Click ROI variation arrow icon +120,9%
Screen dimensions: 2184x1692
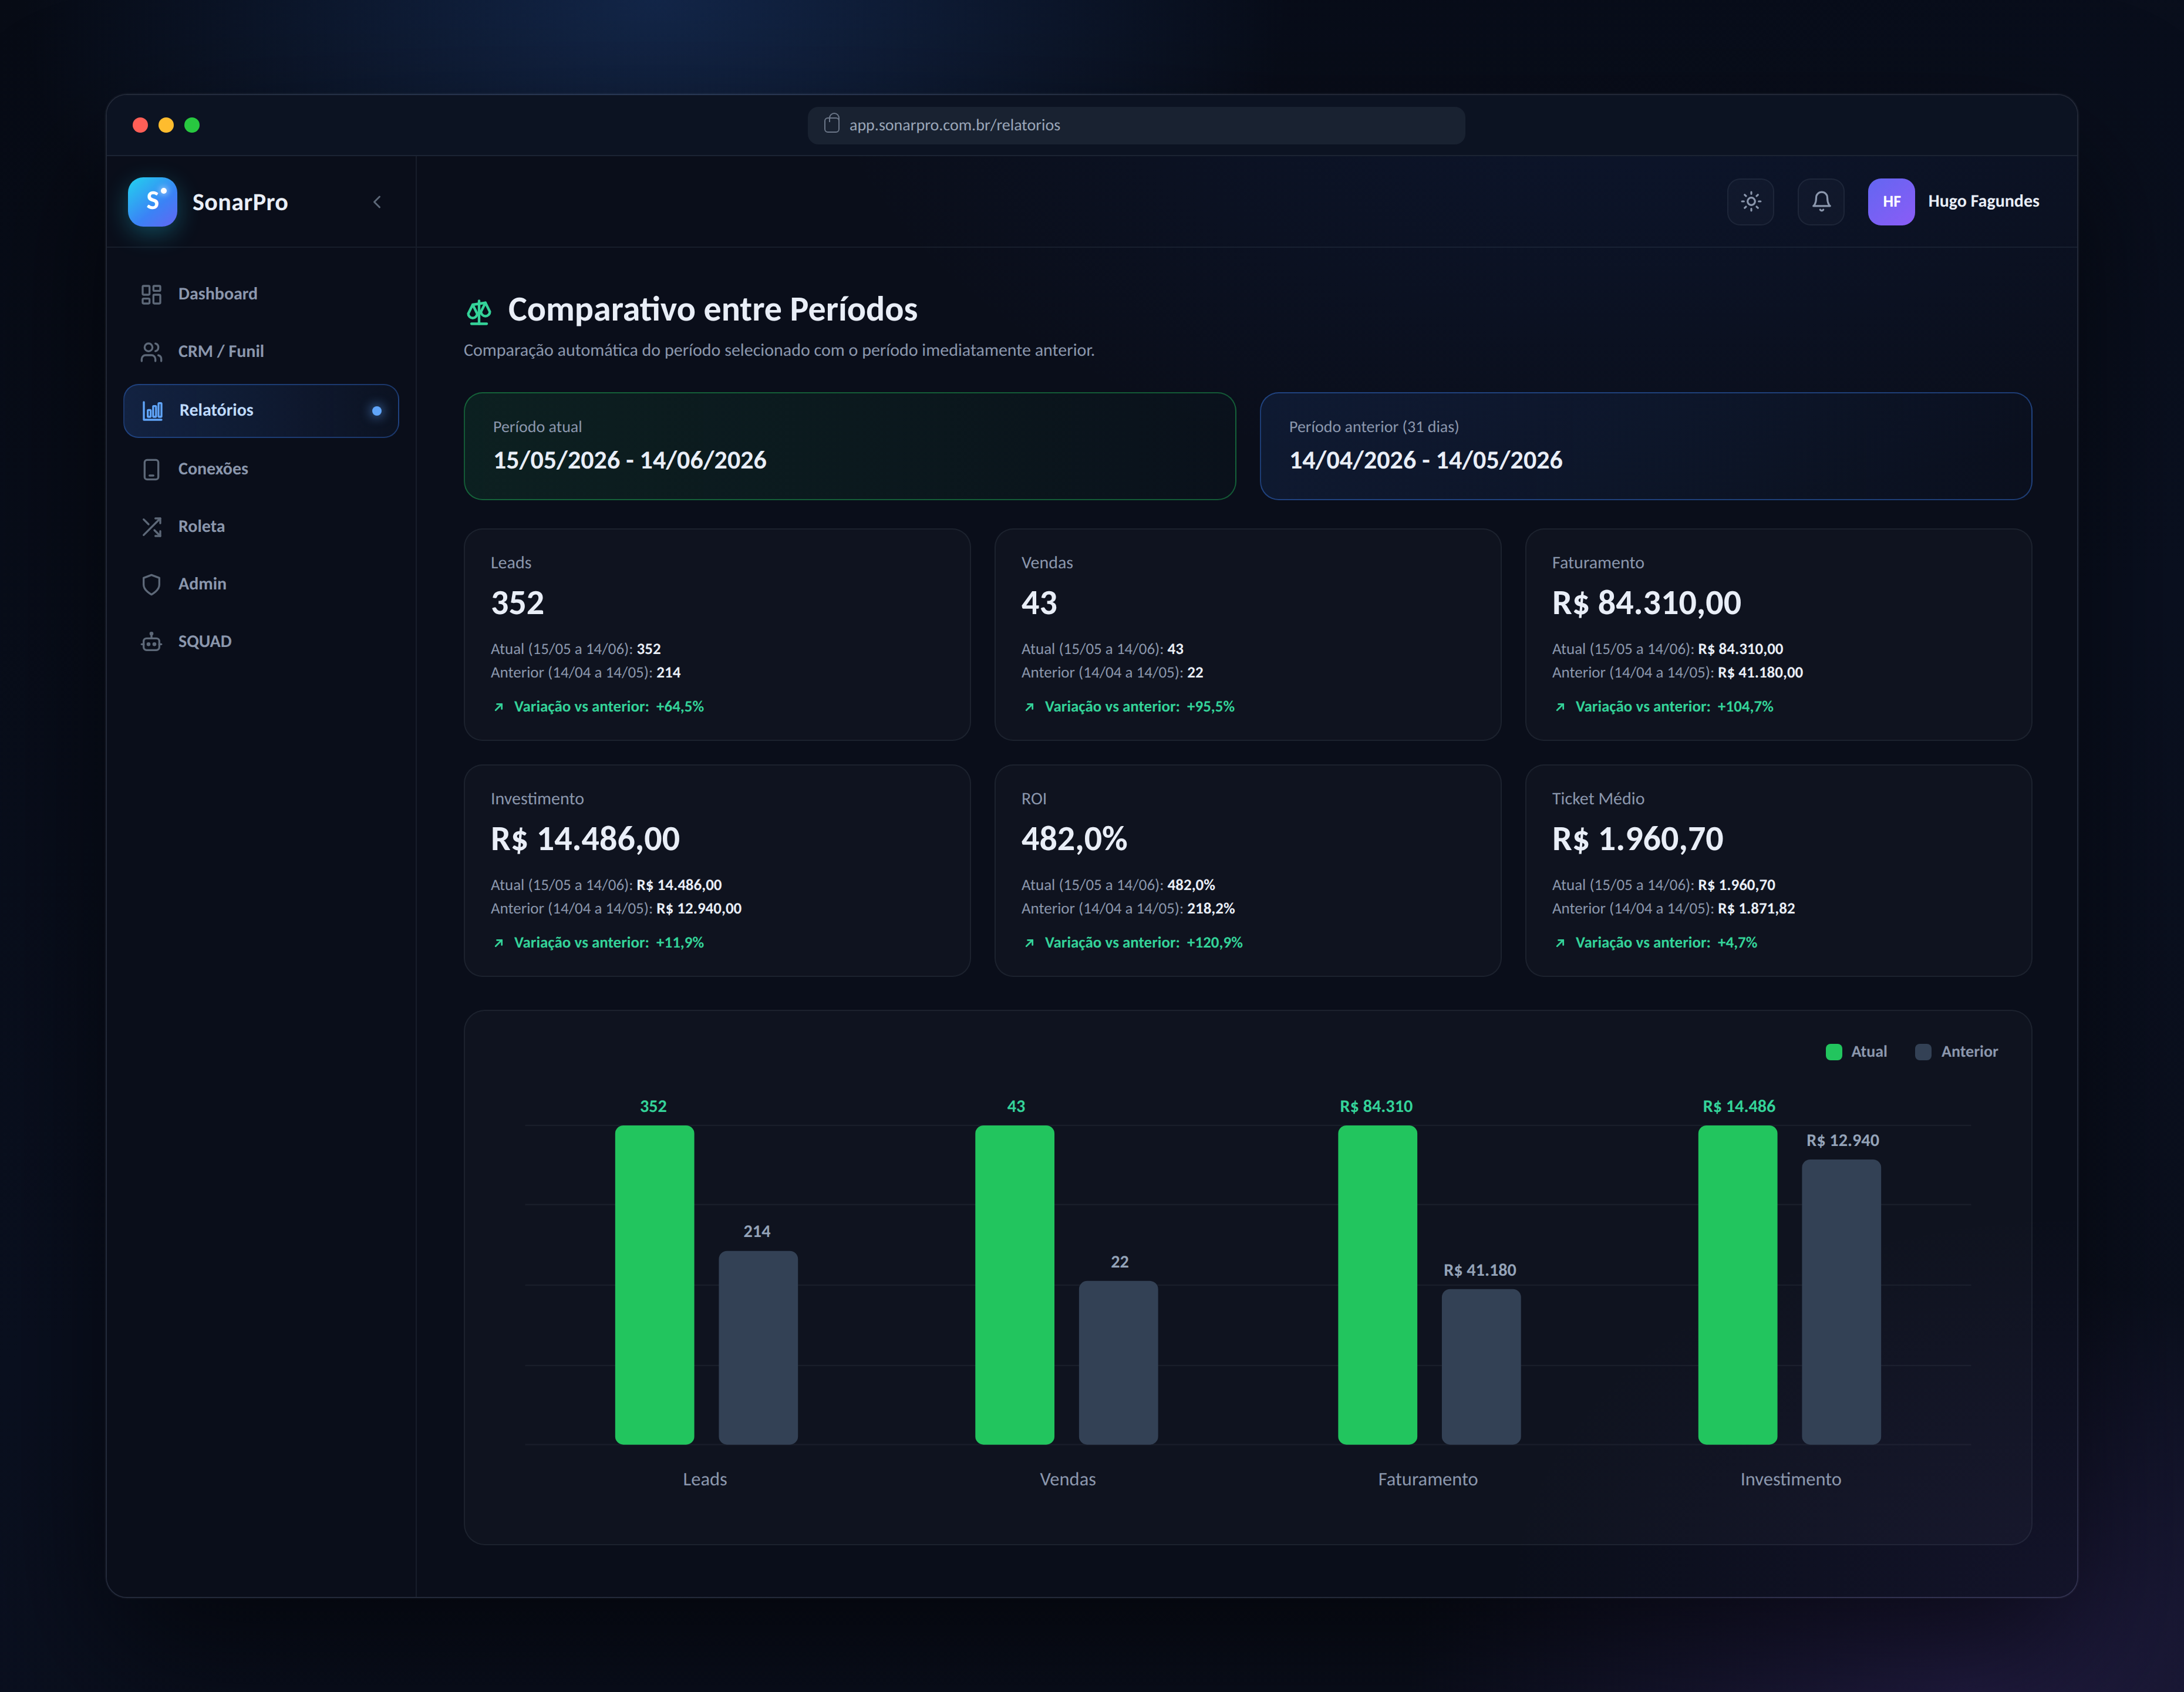click(1029, 943)
